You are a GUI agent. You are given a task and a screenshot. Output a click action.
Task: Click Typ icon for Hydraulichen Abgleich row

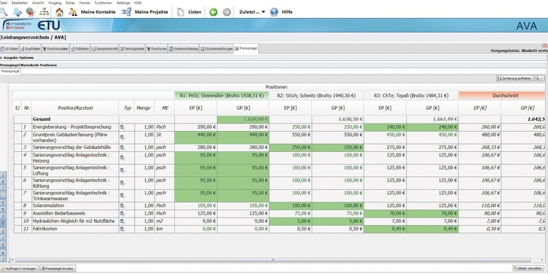122,221
